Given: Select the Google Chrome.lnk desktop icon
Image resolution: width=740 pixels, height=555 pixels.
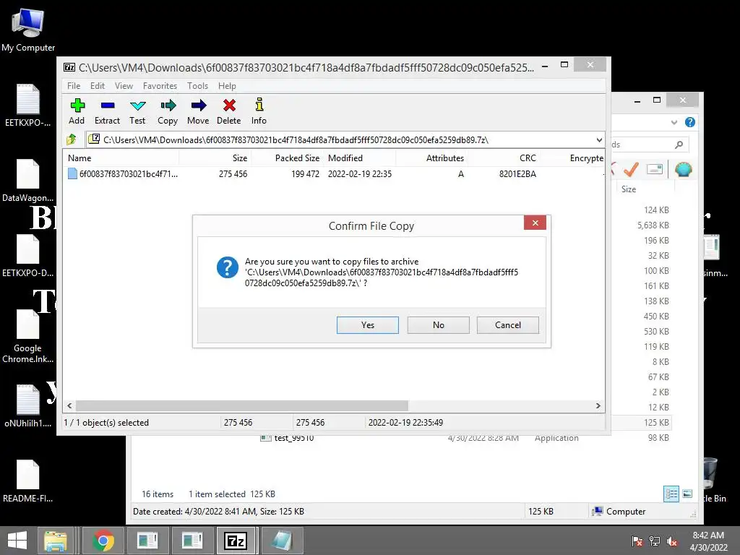Looking at the screenshot, I should pyautogui.click(x=28, y=337).
